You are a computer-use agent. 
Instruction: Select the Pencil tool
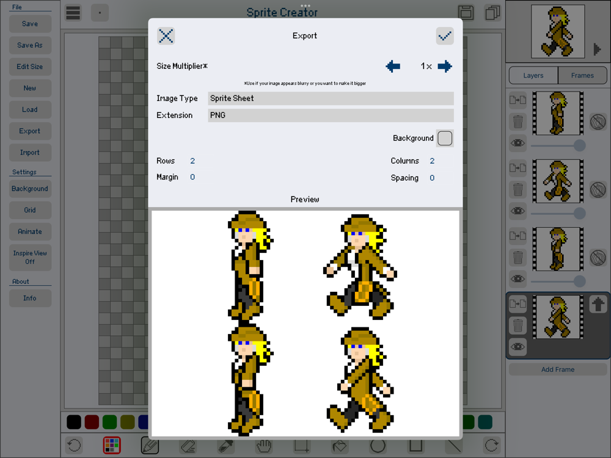(x=150, y=445)
